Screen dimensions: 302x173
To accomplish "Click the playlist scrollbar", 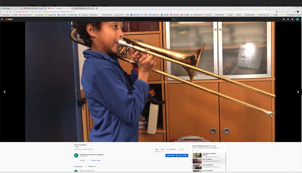I will coord(225,161).
